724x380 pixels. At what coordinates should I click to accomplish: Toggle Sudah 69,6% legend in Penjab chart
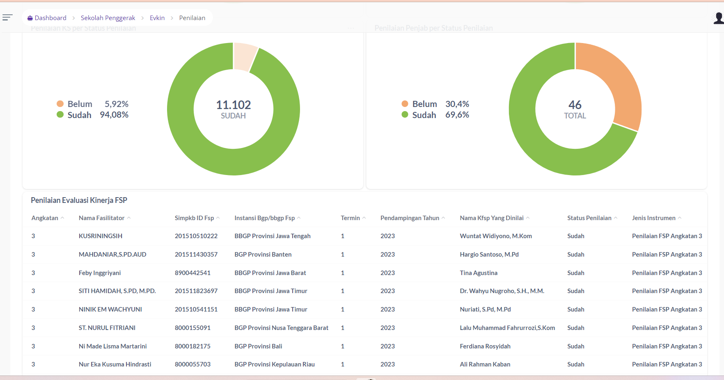coord(435,115)
